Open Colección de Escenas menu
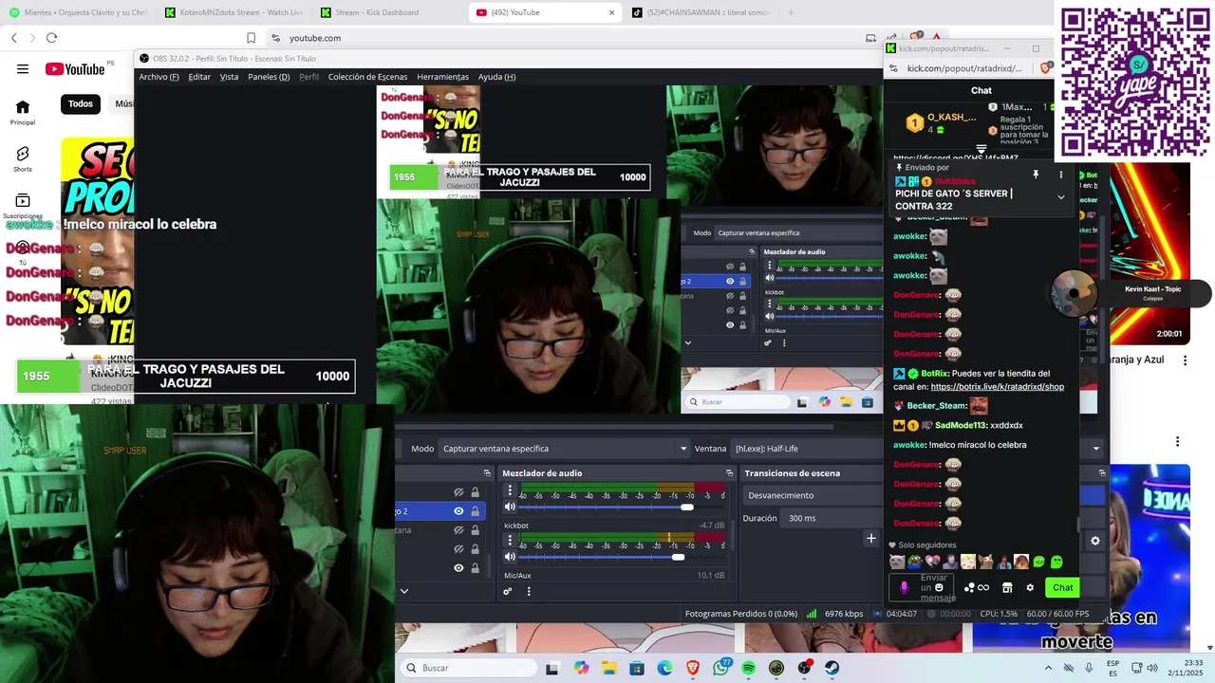 tap(367, 77)
